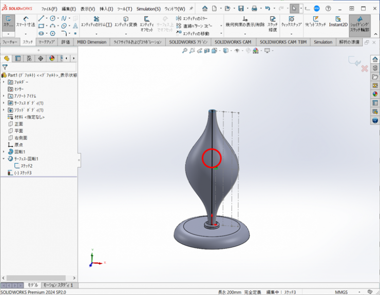Collapse the サーフェス-回転1 tree node
This screenshot has width=380, height=295.
[x=4, y=159]
